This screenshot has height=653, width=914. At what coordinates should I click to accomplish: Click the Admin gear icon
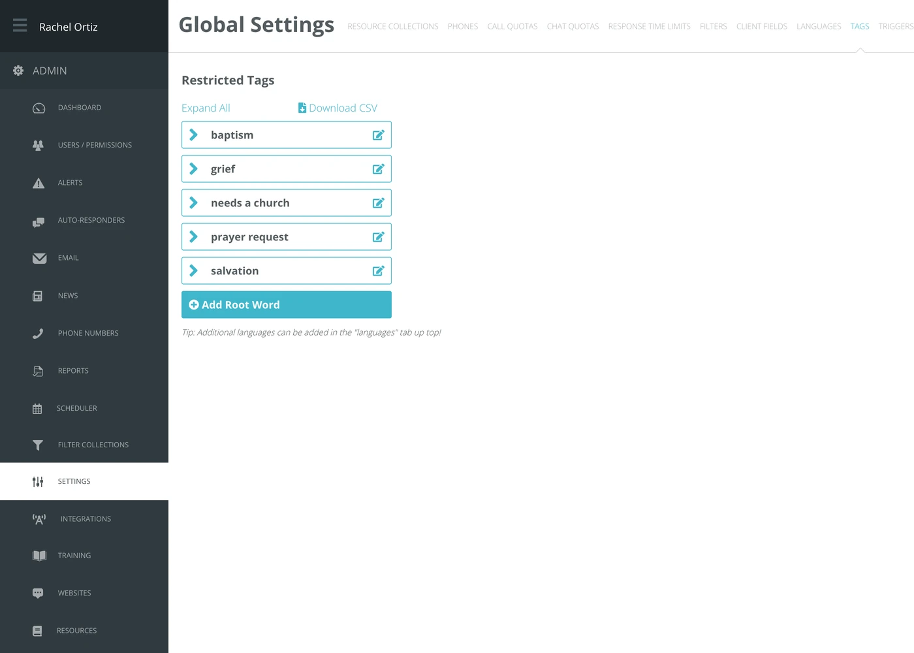coord(18,71)
